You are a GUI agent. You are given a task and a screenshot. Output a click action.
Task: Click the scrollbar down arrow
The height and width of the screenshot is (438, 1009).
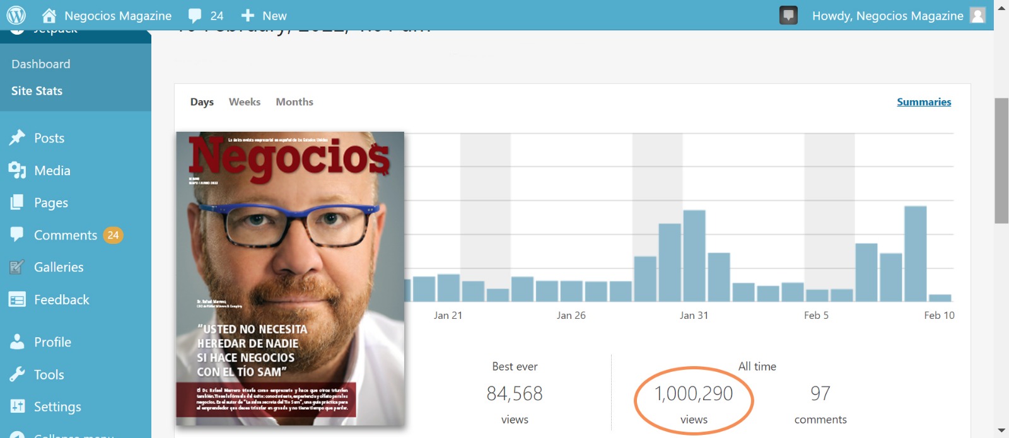1001,430
